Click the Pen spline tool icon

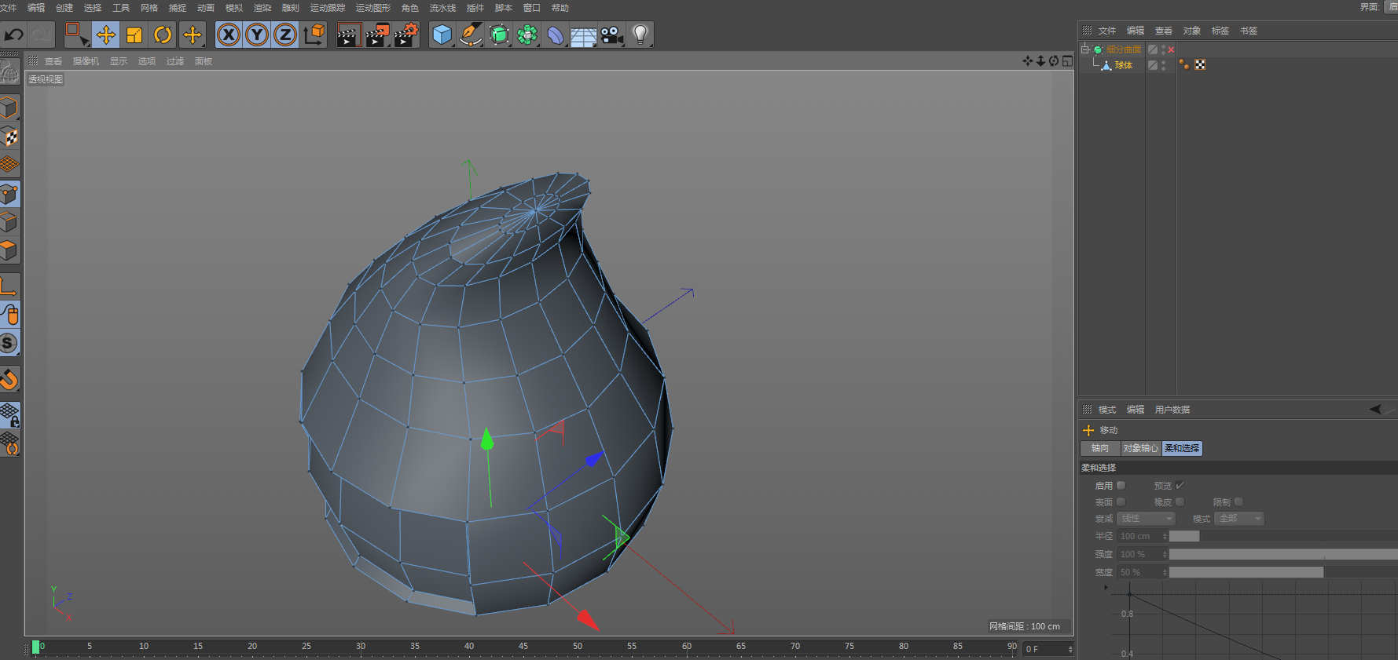coord(470,35)
